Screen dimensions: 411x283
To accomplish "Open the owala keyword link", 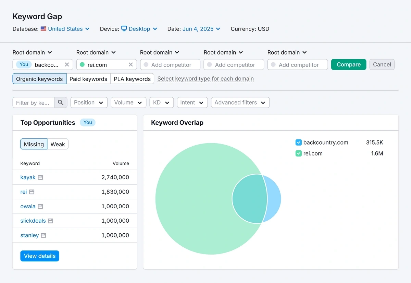I will click(x=28, y=206).
